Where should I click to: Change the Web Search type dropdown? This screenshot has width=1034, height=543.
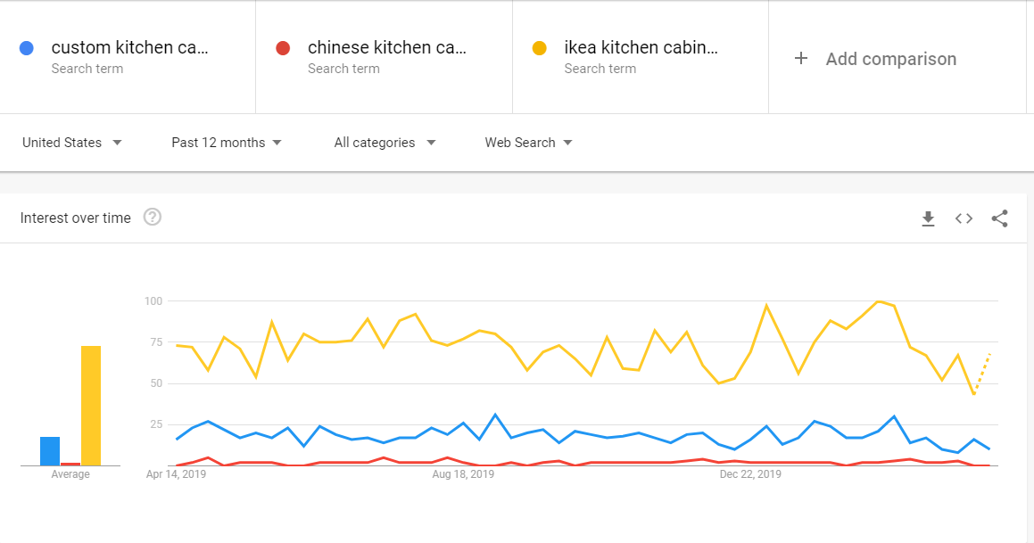pyautogui.click(x=528, y=143)
